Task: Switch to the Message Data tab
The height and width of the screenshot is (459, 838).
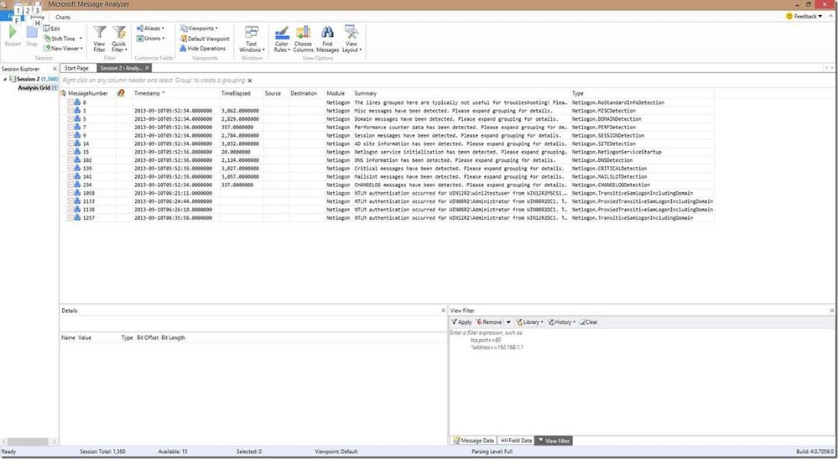Action: [473, 441]
